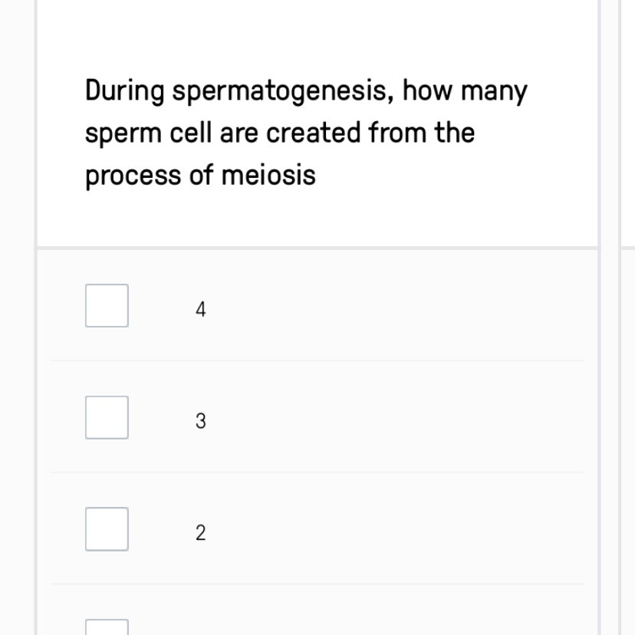Click the word "spermatogenesis" in the question
This screenshot has height=635, width=635.
coord(283,91)
